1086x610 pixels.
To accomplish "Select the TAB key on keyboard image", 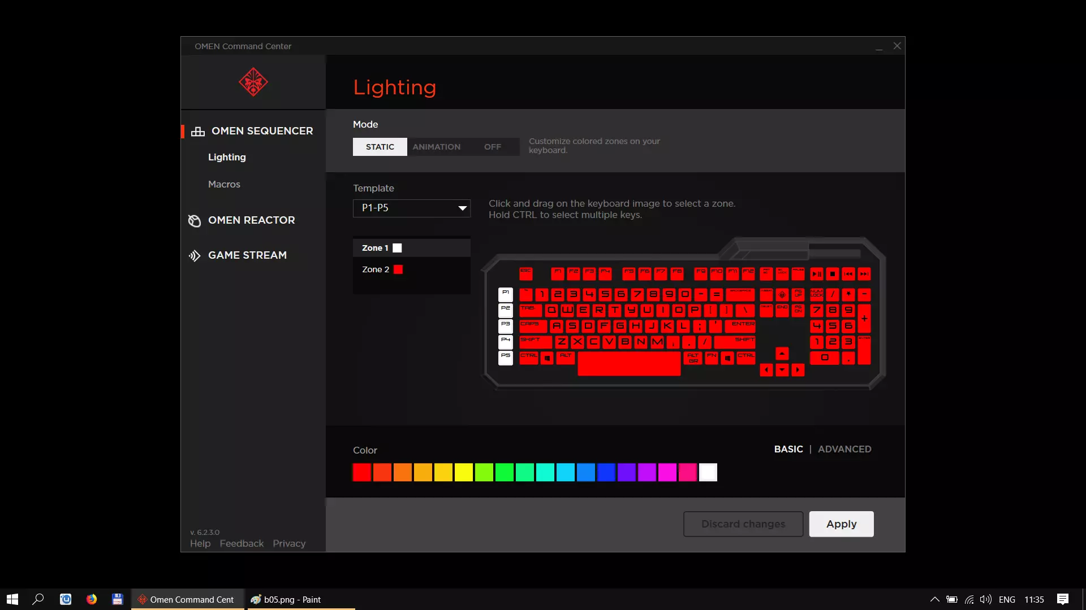I will (531, 310).
